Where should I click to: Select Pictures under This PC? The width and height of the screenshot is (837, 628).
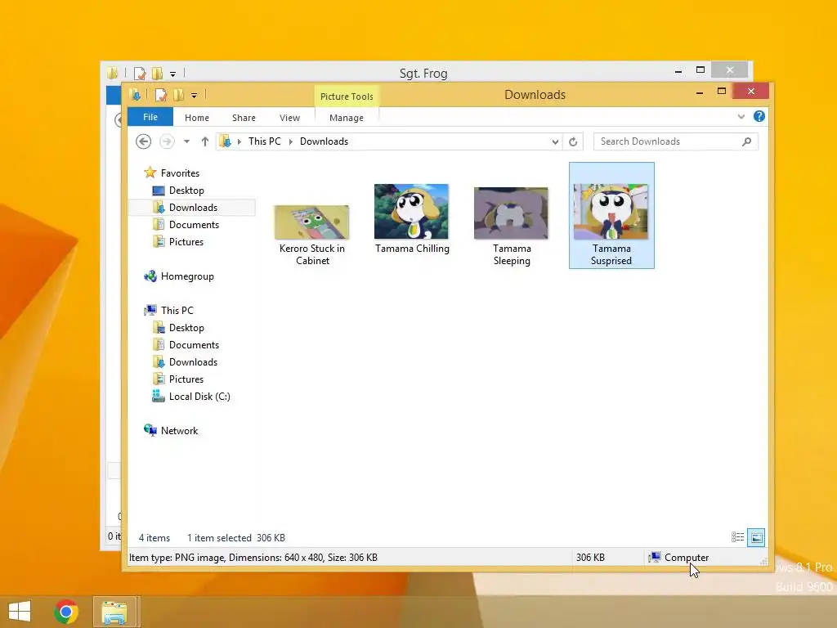click(186, 379)
